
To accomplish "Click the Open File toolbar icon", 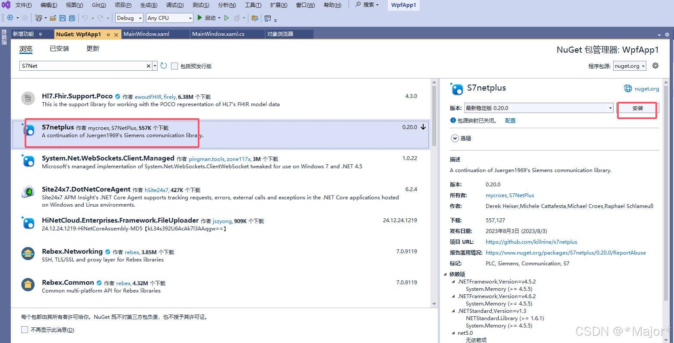I will click(x=54, y=18).
